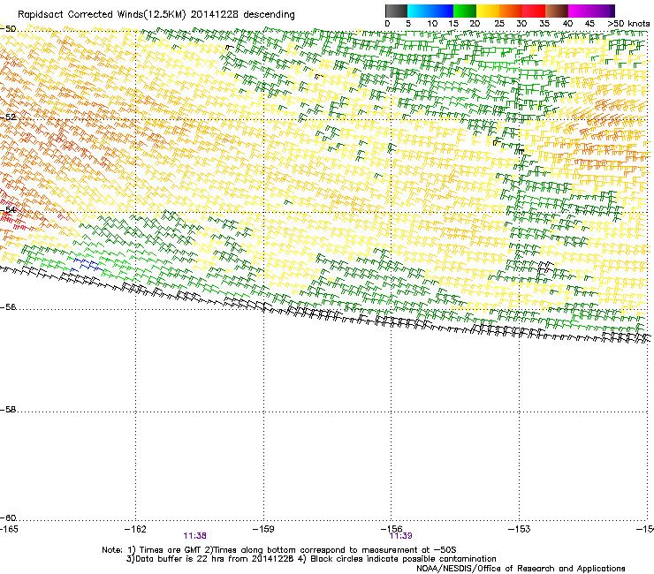Click the longitude label '-153'

(x=520, y=529)
